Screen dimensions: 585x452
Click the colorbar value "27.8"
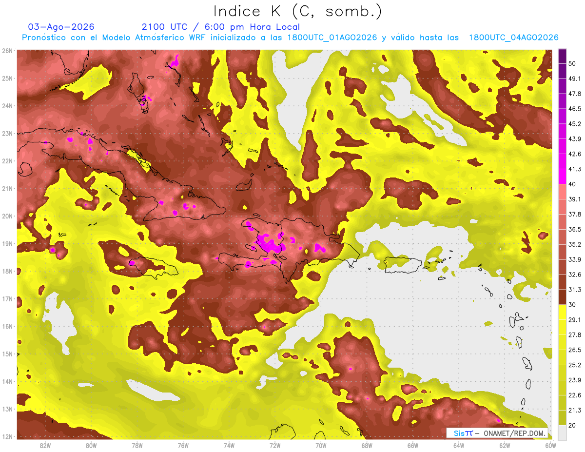click(x=575, y=335)
